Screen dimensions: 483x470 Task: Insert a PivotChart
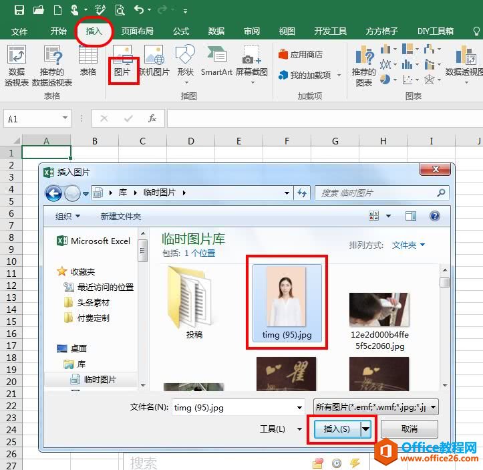pyautogui.click(x=466, y=64)
